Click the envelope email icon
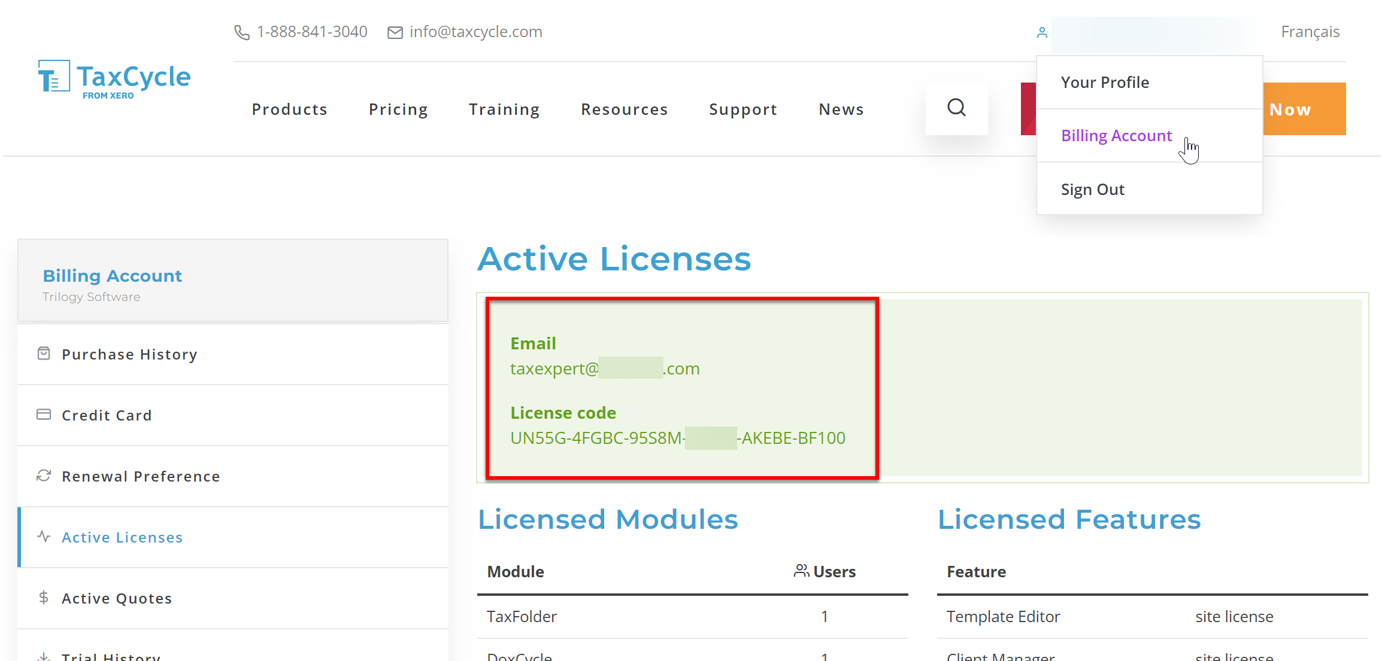Image resolution: width=1382 pixels, height=661 pixels. 395,32
